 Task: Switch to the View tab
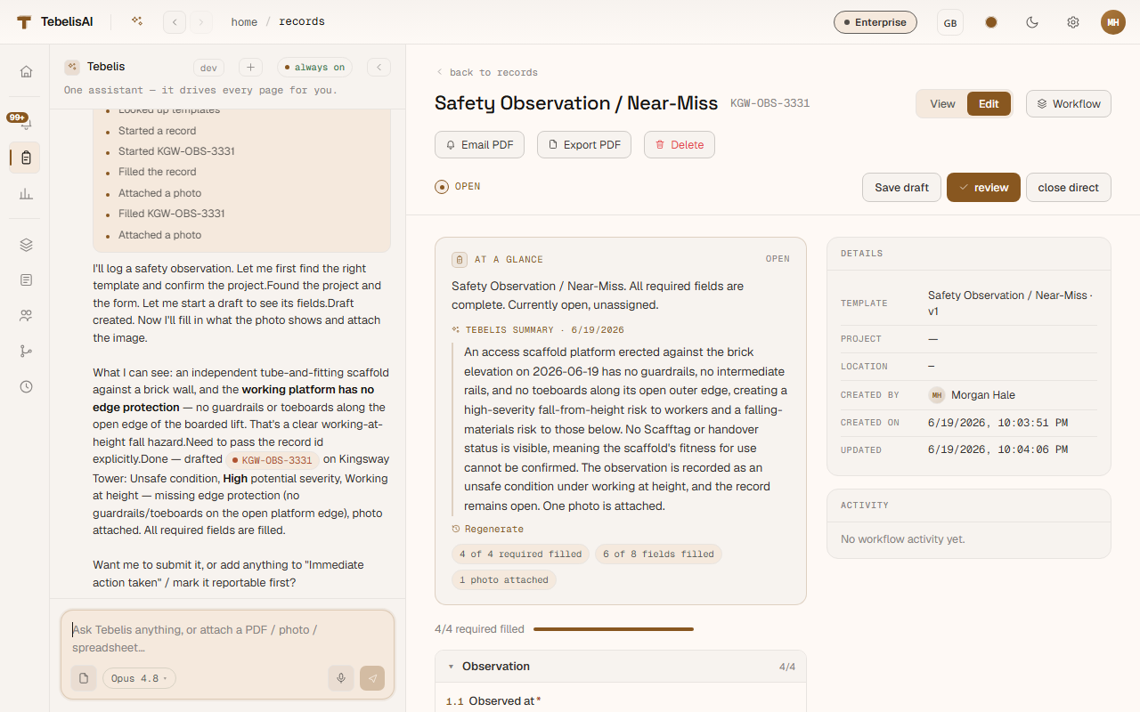point(942,104)
